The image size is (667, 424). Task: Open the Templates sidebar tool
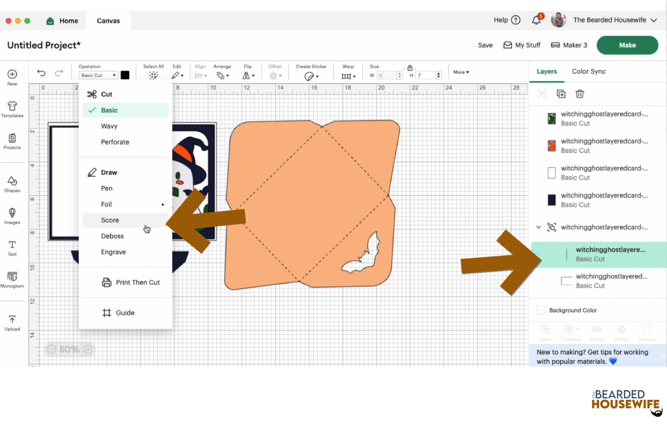pos(12,109)
